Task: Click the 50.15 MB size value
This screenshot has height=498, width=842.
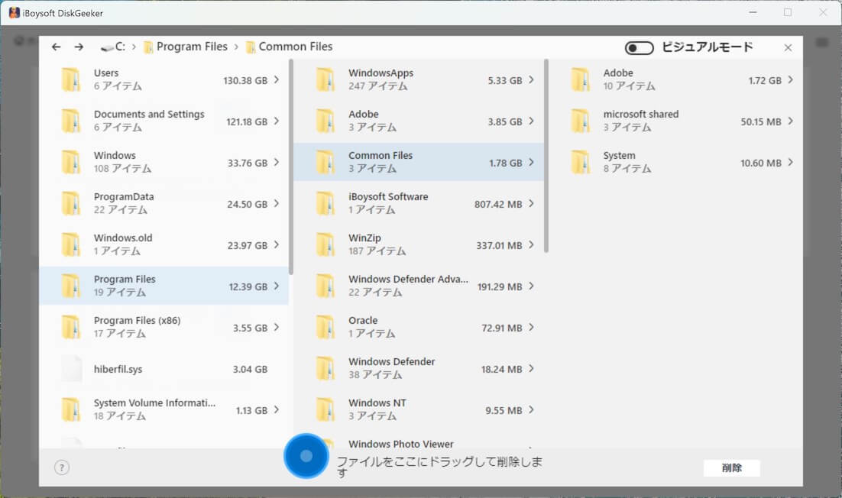Action: [761, 121]
